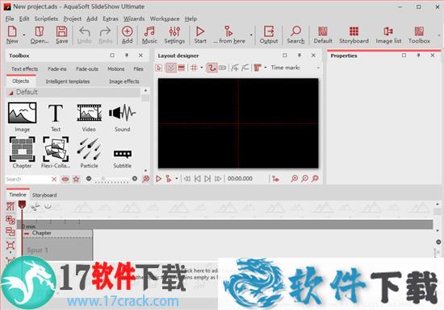
Task: Select the Text object in Toolbox
Action: point(56,118)
